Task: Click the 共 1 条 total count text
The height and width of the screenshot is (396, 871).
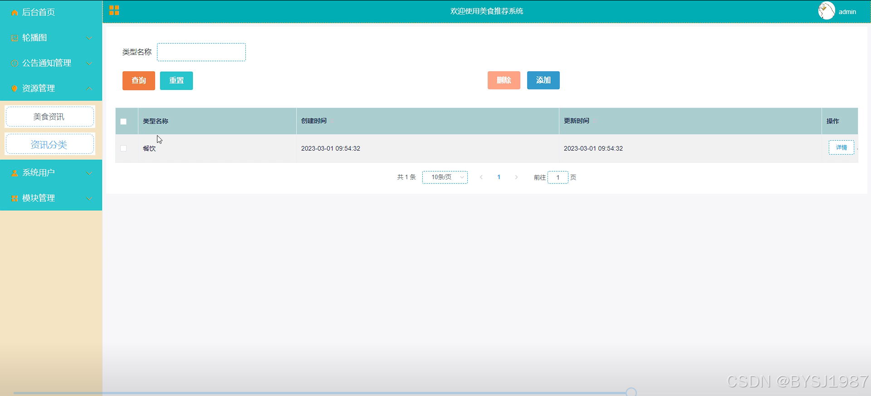Action: tap(406, 177)
